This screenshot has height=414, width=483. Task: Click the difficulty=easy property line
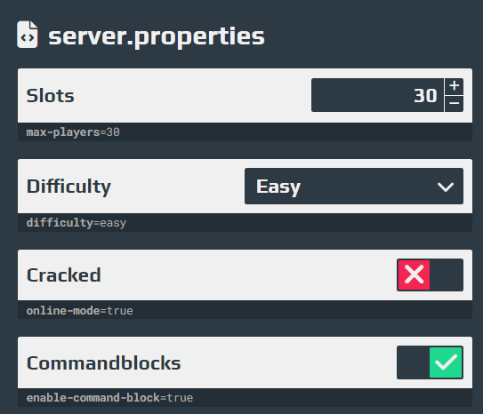76,223
